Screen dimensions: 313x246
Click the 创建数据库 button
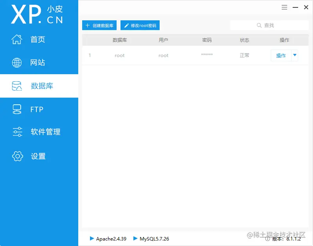pyautogui.click(x=99, y=25)
